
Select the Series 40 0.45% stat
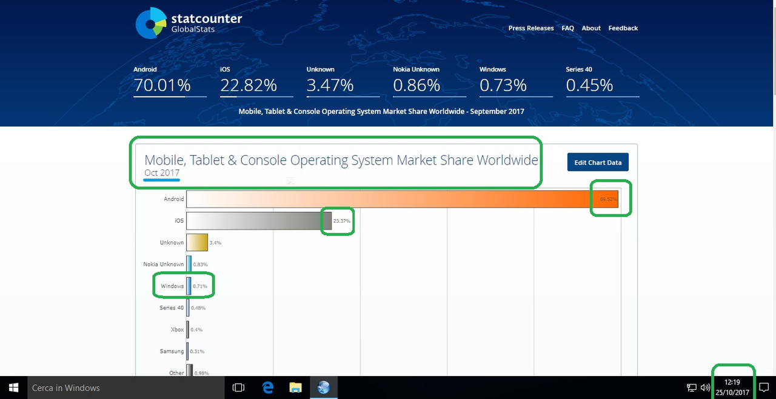tap(603, 81)
